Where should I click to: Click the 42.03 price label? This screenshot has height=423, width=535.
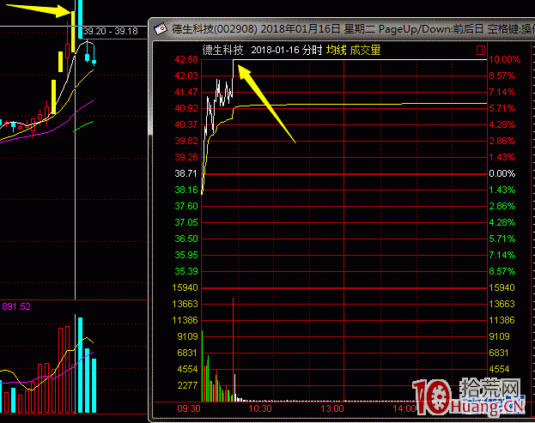pyautogui.click(x=186, y=76)
